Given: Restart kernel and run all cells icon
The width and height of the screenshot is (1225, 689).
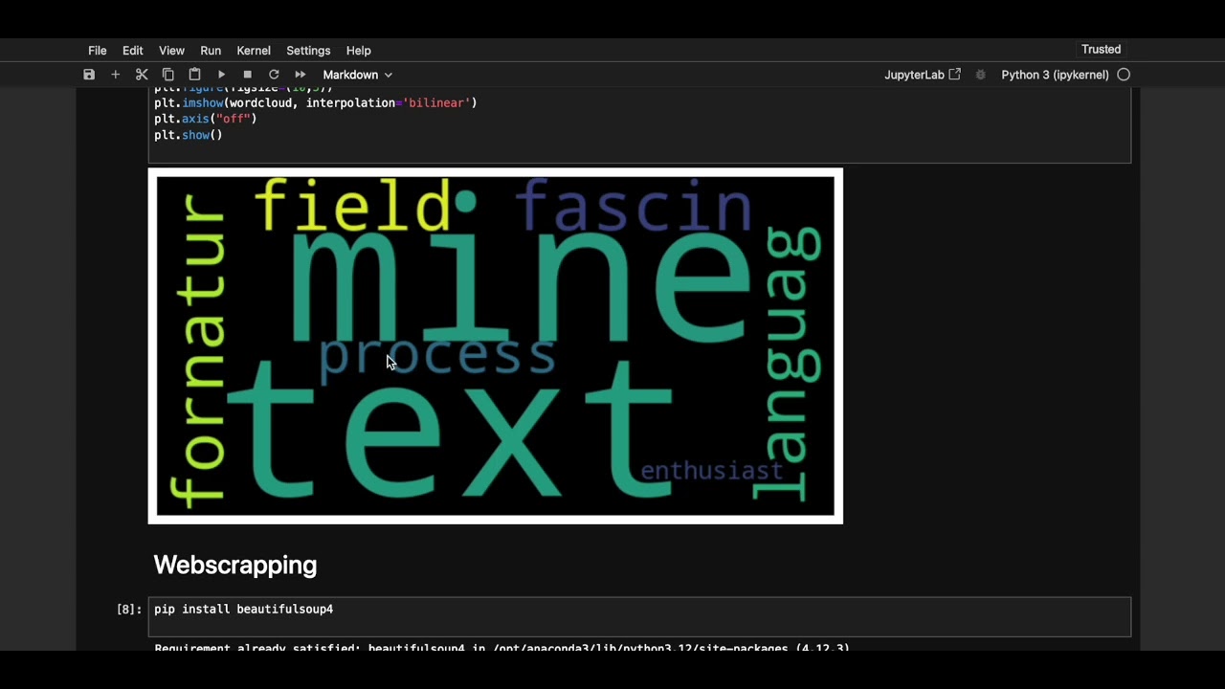Looking at the screenshot, I should [301, 75].
